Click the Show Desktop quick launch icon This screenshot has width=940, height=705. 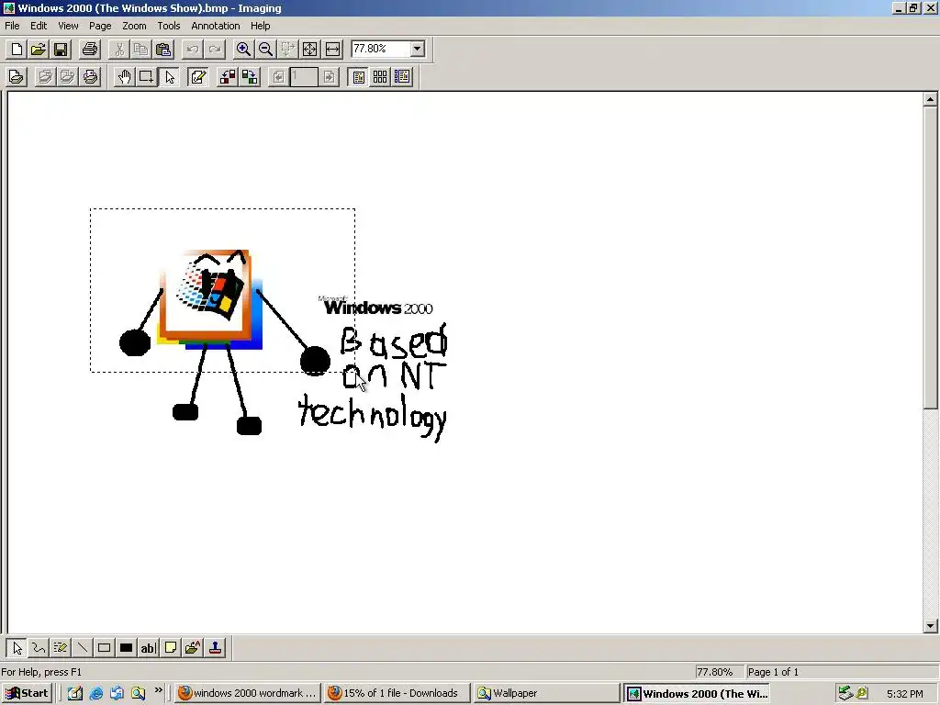75,694
